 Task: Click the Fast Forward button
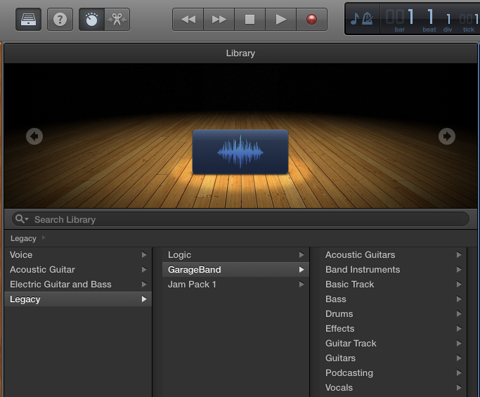click(x=219, y=20)
